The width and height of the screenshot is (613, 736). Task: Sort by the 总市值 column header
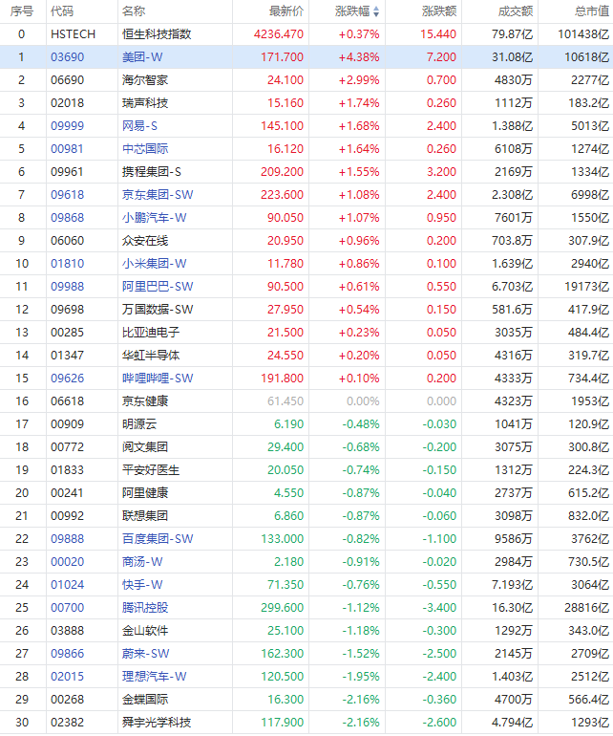tap(592, 11)
